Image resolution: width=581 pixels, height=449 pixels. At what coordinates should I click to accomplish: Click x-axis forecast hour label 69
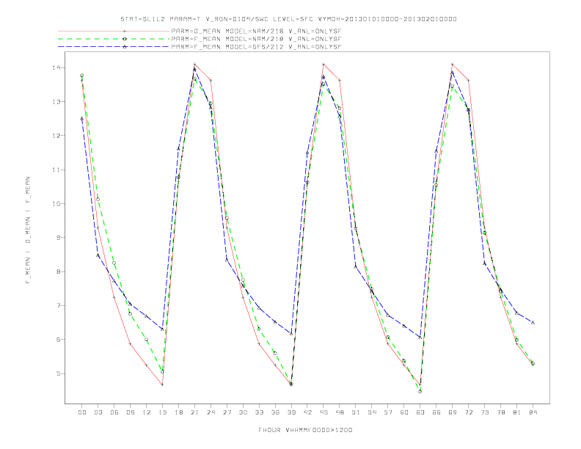click(x=453, y=412)
